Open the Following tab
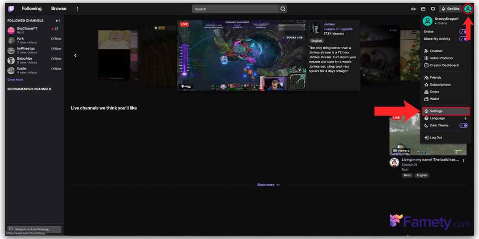 (x=32, y=8)
